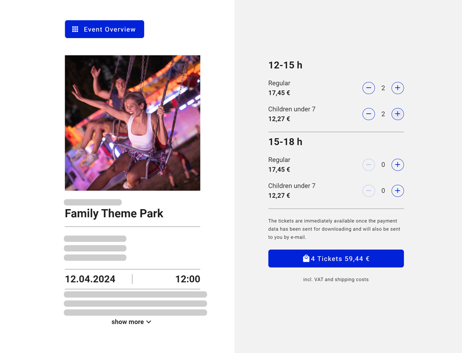Click the disabled minus icon for 15-18 h Children
This screenshot has height=353, width=462.
[x=369, y=191]
